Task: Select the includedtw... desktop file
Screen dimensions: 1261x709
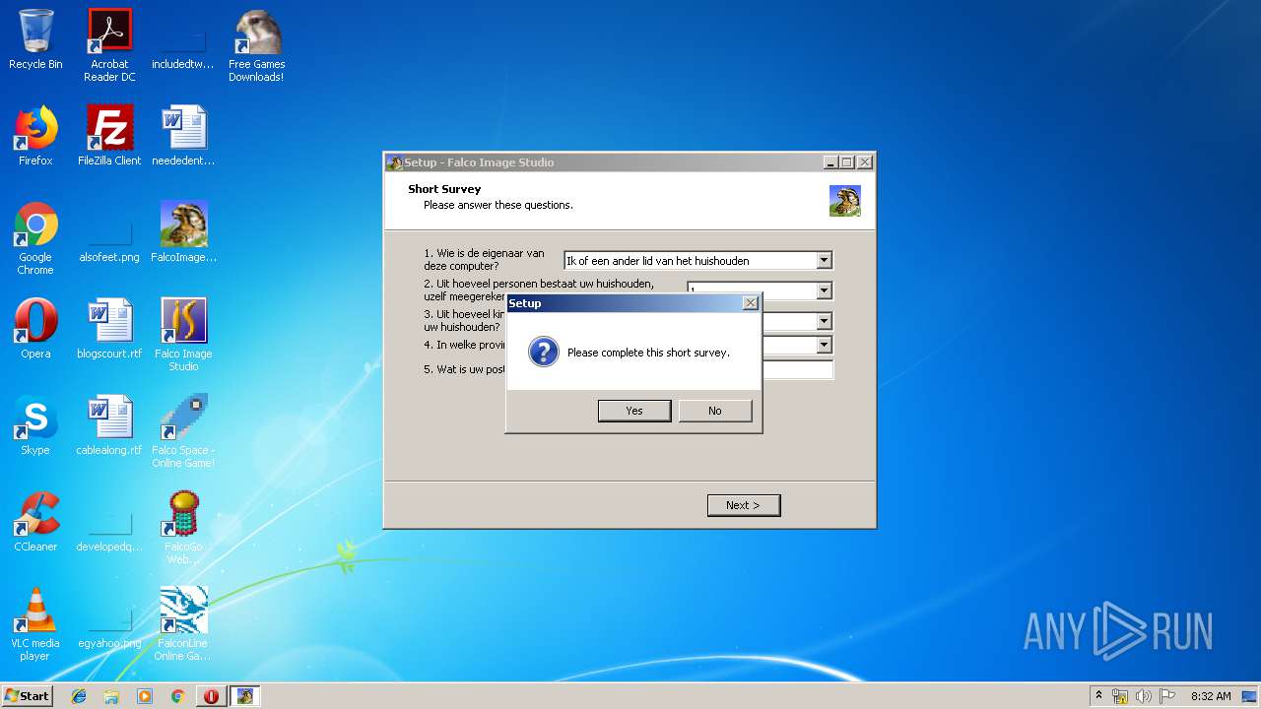Action: (x=183, y=39)
